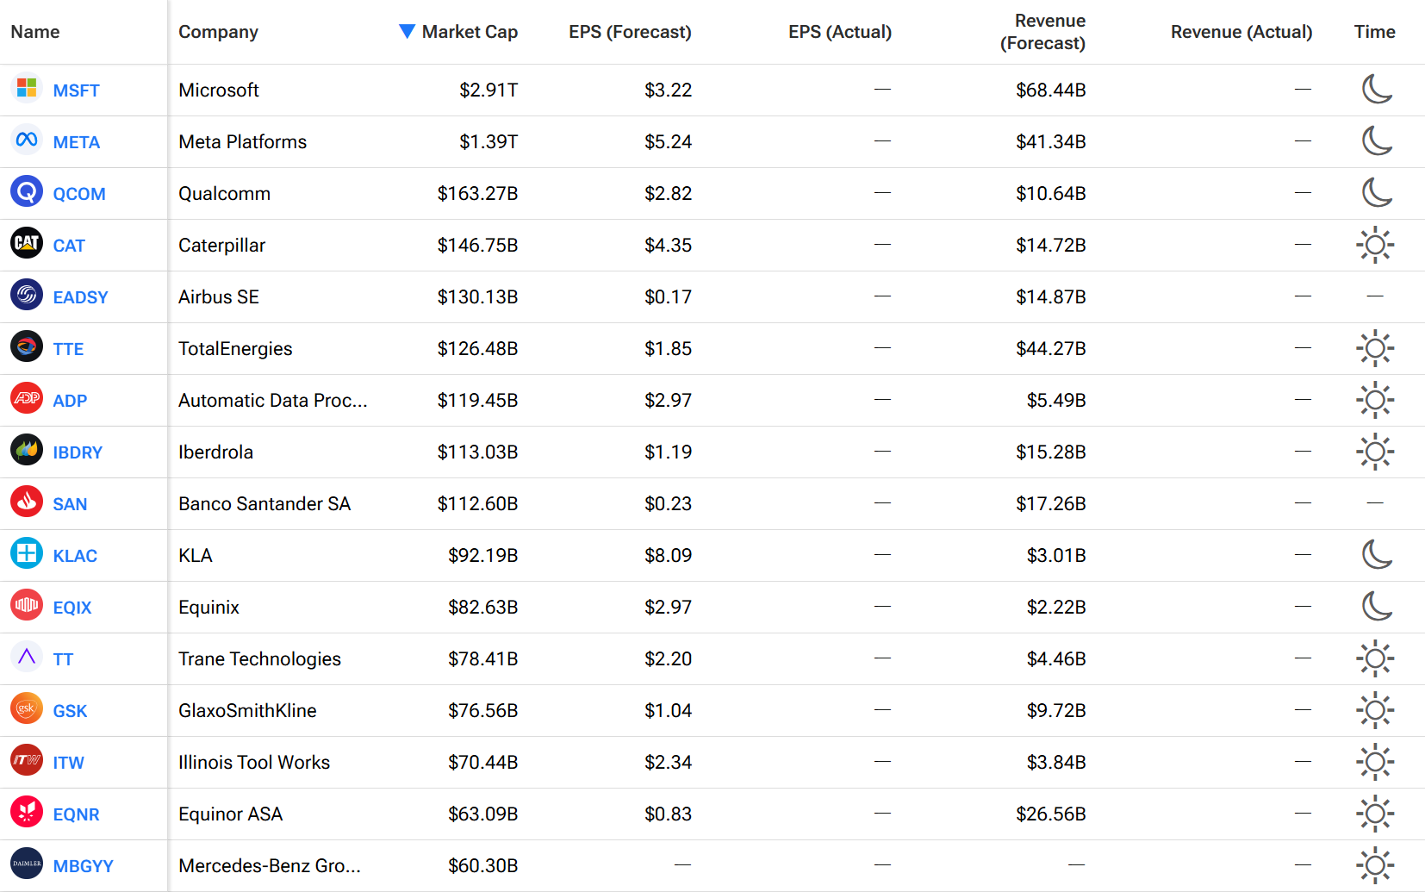
Task: Click the Equinor logo icon
Action: 27,812
